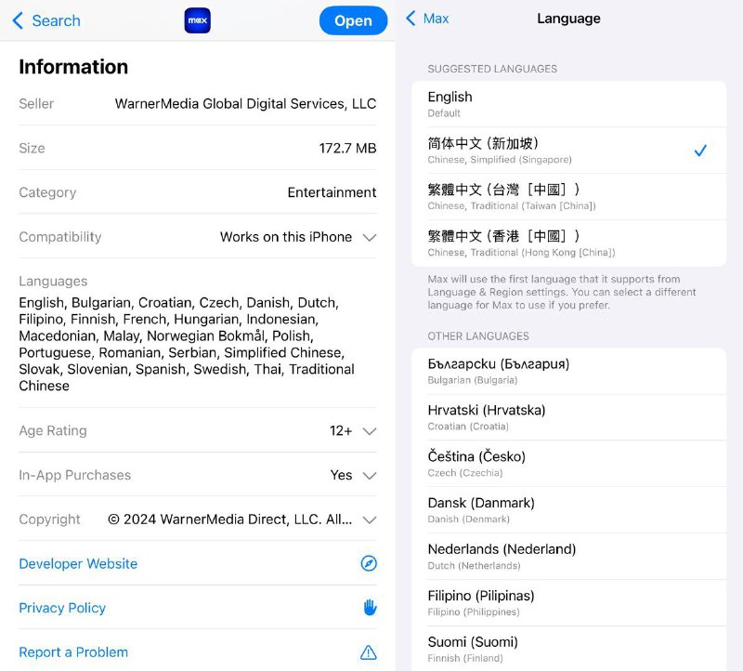Expand the Age Rating section
743x671 pixels.
click(x=370, y=431)
